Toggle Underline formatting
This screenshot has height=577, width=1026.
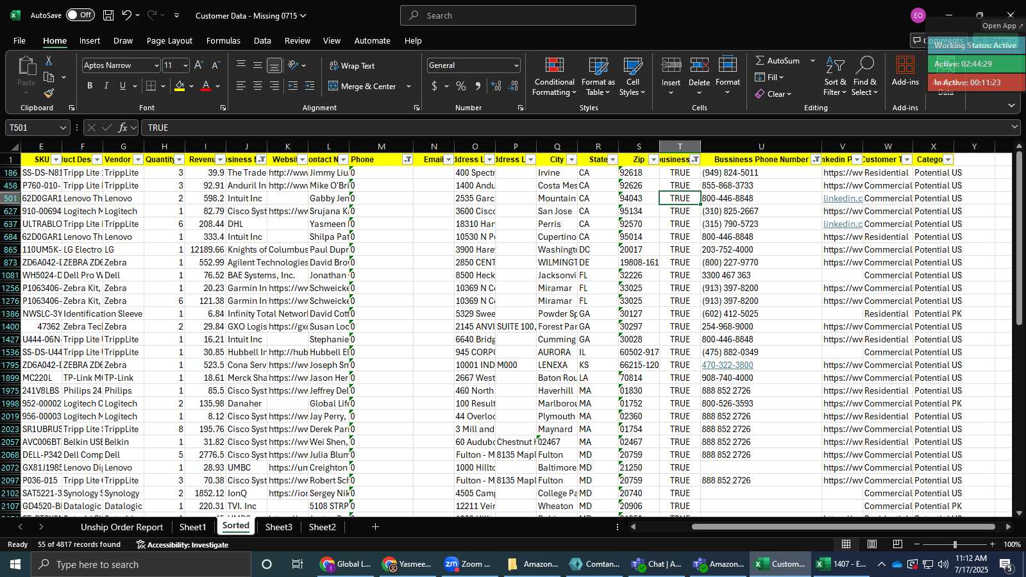pos(122,86)
